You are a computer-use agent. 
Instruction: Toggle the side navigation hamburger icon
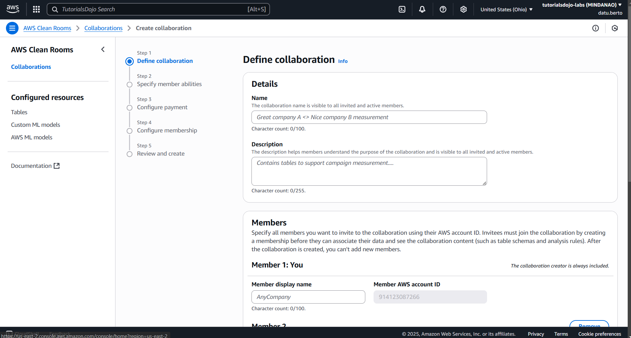pyautogui.click(x=12, y=28)
